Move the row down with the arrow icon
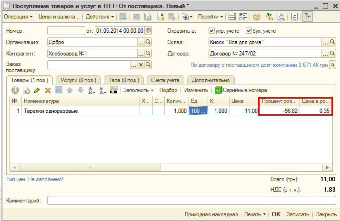This screenshot has height=221, width=340. pos(80,90)
